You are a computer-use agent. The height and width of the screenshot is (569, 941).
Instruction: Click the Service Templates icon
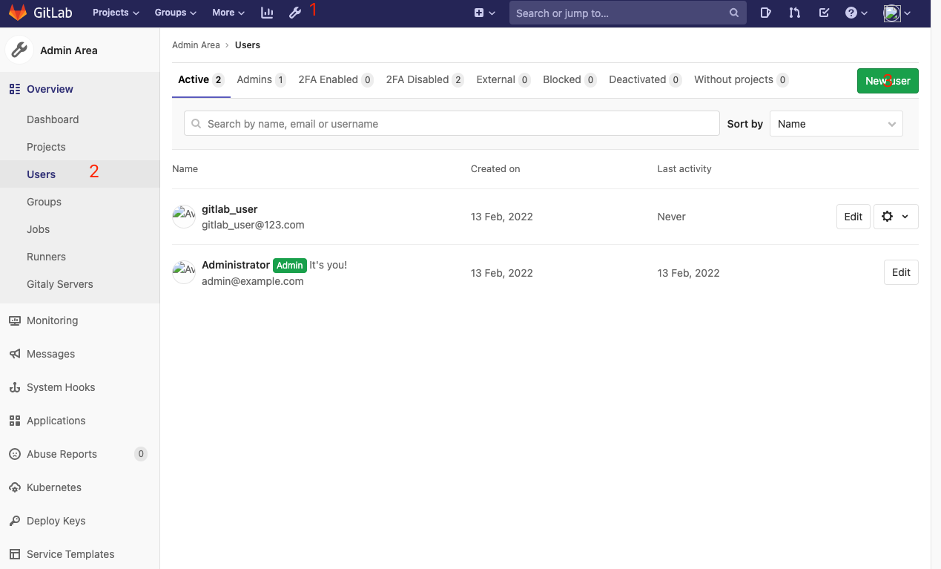[14, 554]
